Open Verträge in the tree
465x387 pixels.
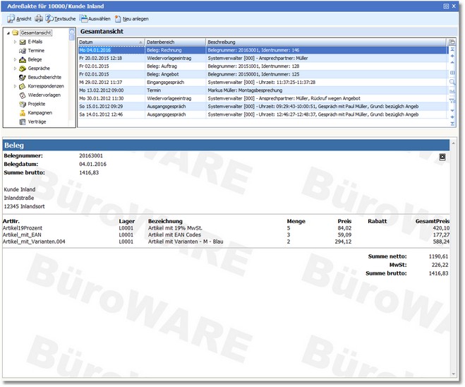tap(37, 121)
